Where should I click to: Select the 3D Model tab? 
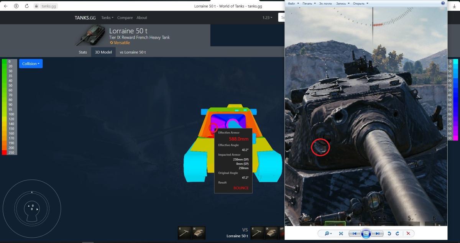tap(103, 52)
